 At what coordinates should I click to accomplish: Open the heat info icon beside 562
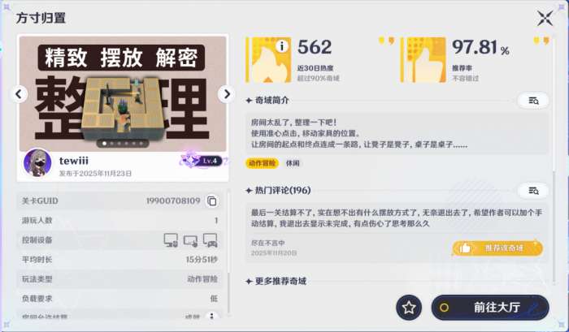tap(282, 46)
